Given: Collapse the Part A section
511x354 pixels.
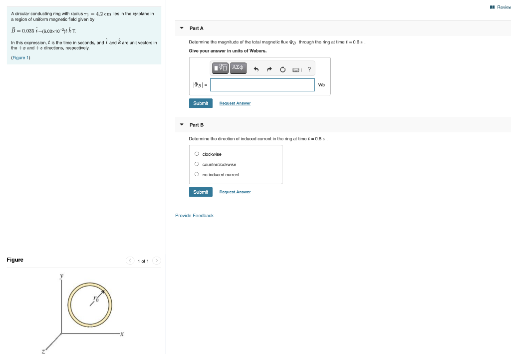Looking at the screenshot, I should [182, 28].
